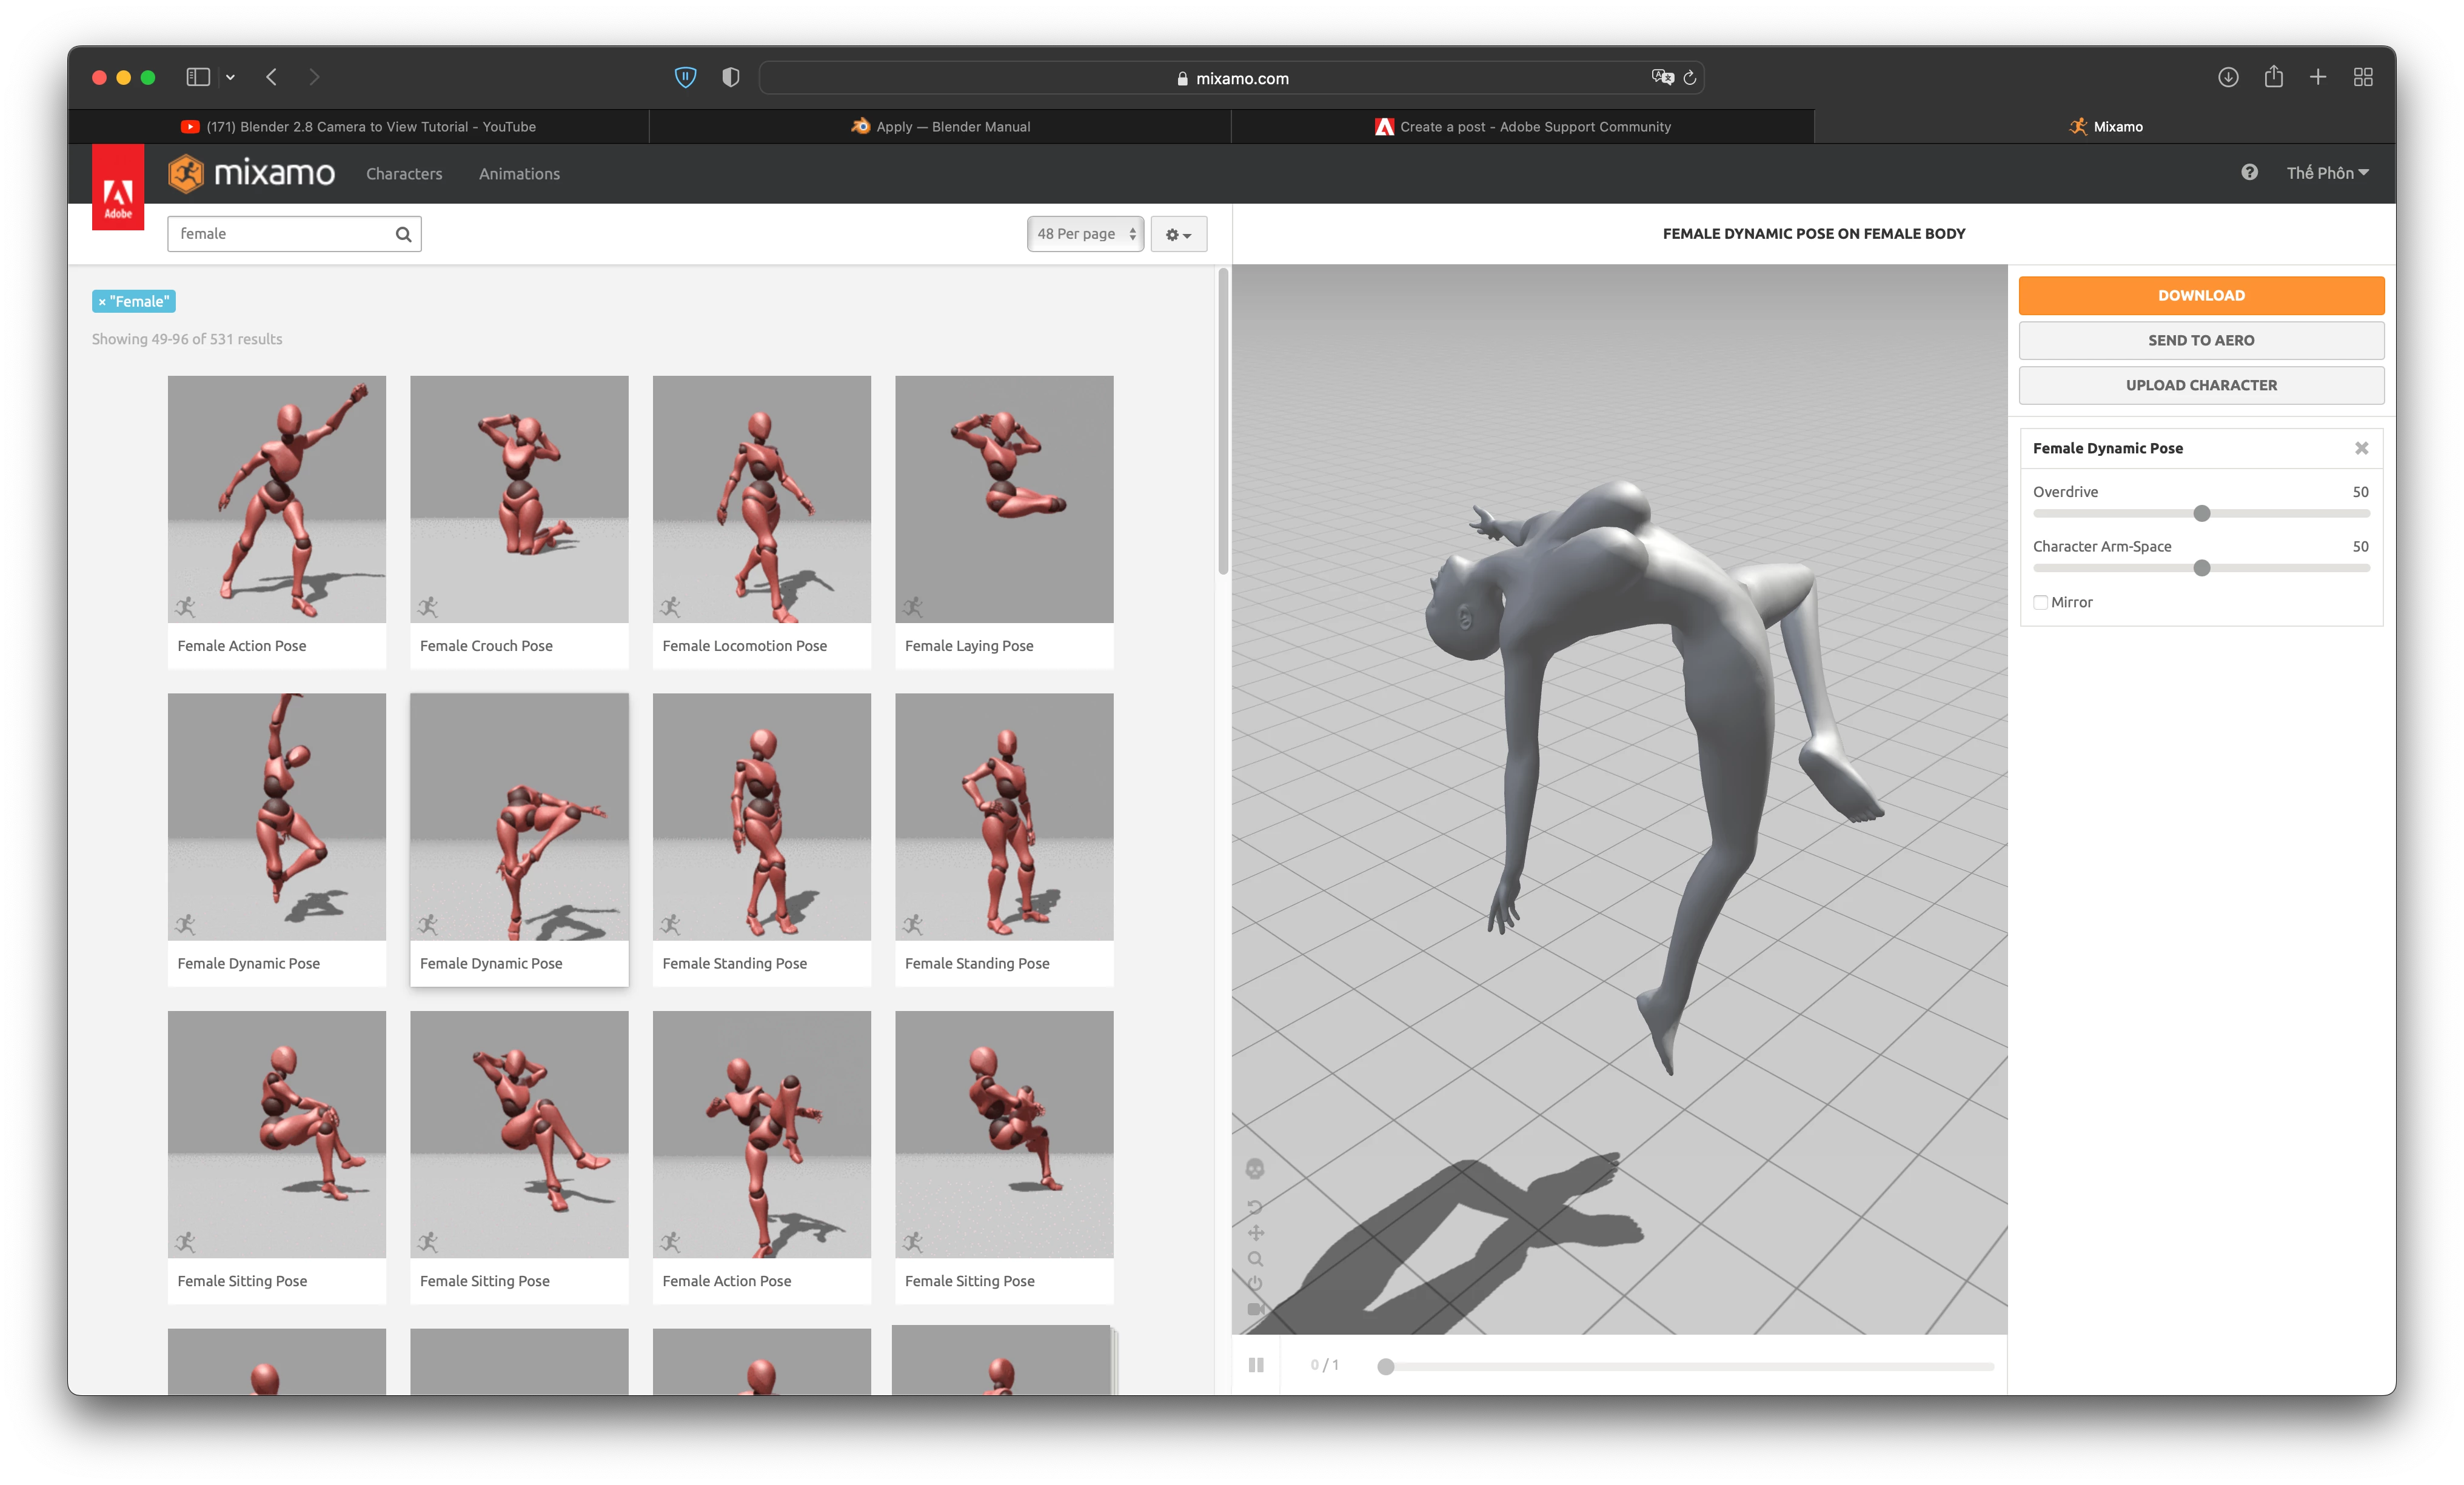2464x1485 pixels.
Task: Switch to the Animations tab
Action: click(519, 174)
